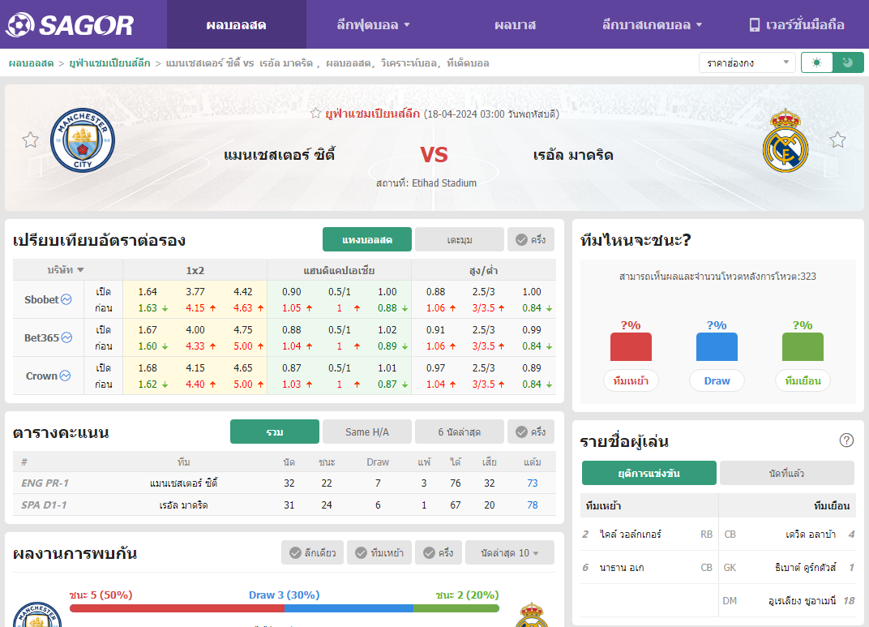This screenshot has height=627, width=869.
Task: Select the เตะมุม odds tab
Action: [460, 239]
